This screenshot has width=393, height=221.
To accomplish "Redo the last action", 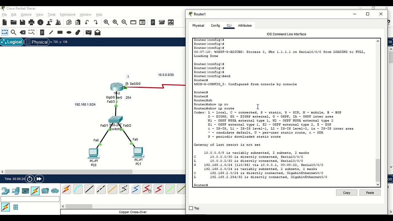I will [96, 22].
